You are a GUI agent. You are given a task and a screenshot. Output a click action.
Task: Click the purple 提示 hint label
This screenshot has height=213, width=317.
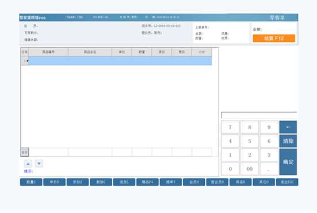coord(29,171)
